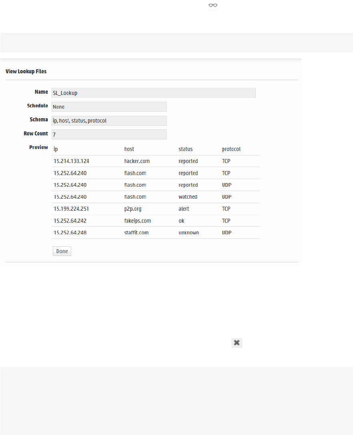Select IP 15.199.224.251 cell

[71, 209]
